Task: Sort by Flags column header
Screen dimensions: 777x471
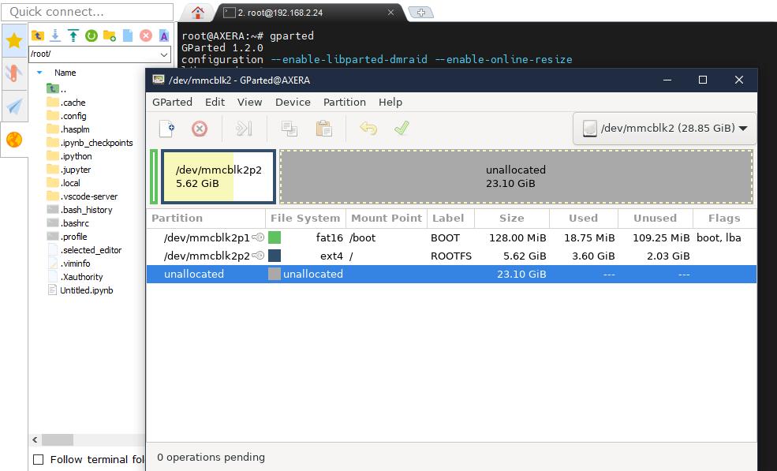Action: (x=724, y=219)
